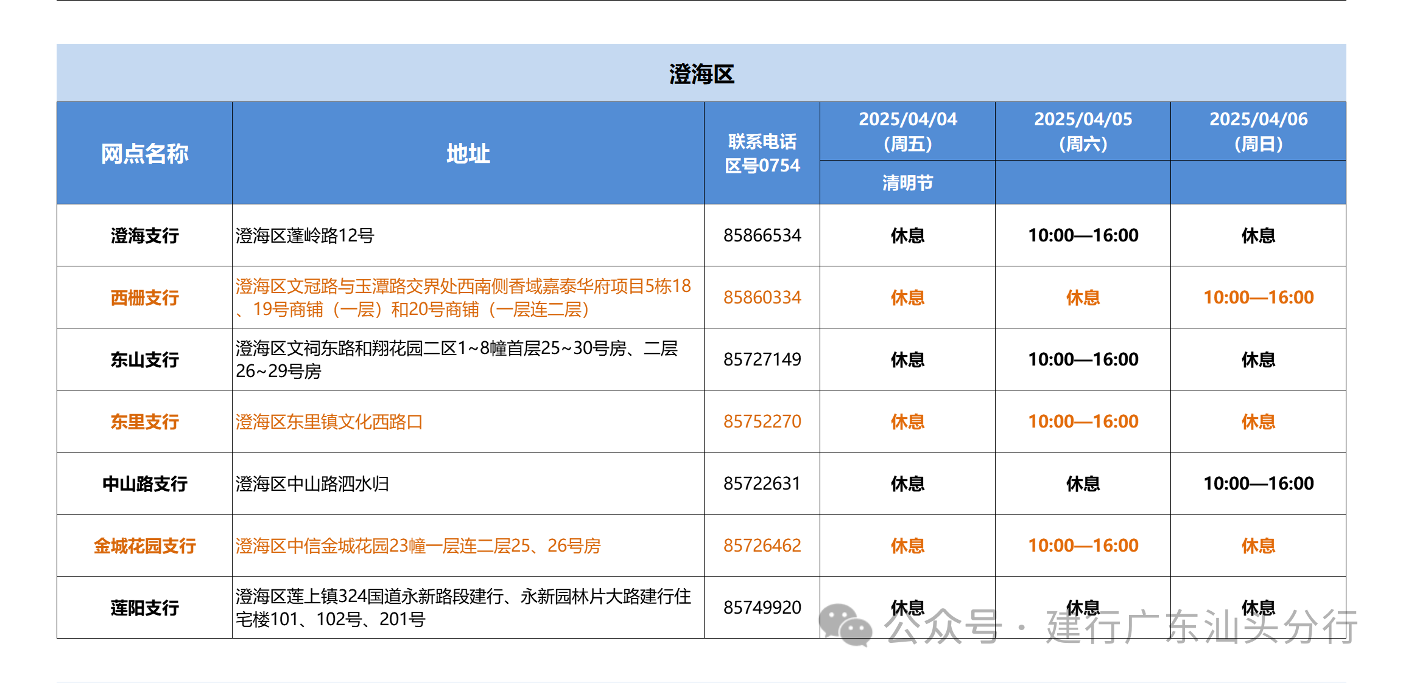The image size is (1403, 683).
Task: Select the 东里支行 branch name
Action: pyautogui.click(x=144, y=421)
